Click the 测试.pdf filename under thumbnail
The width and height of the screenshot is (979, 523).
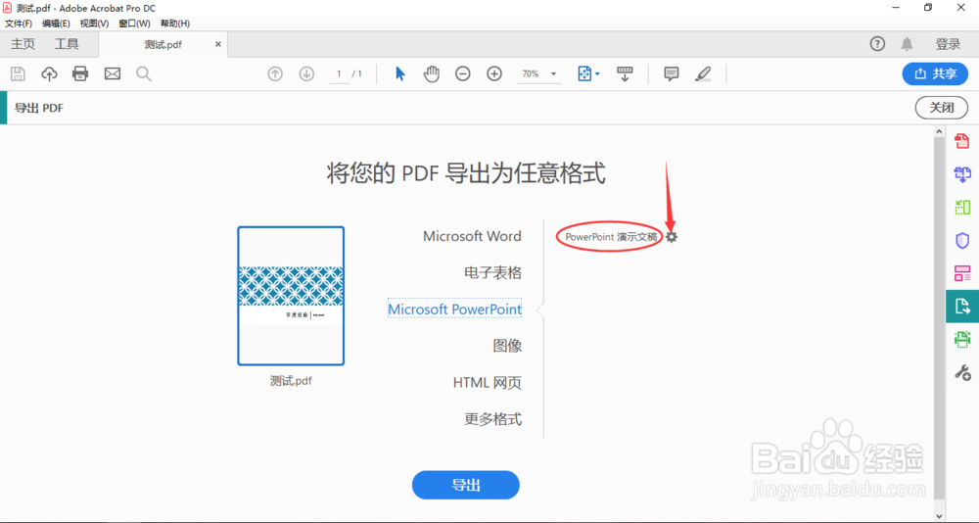pyautogui.click(x=291, y=381)
